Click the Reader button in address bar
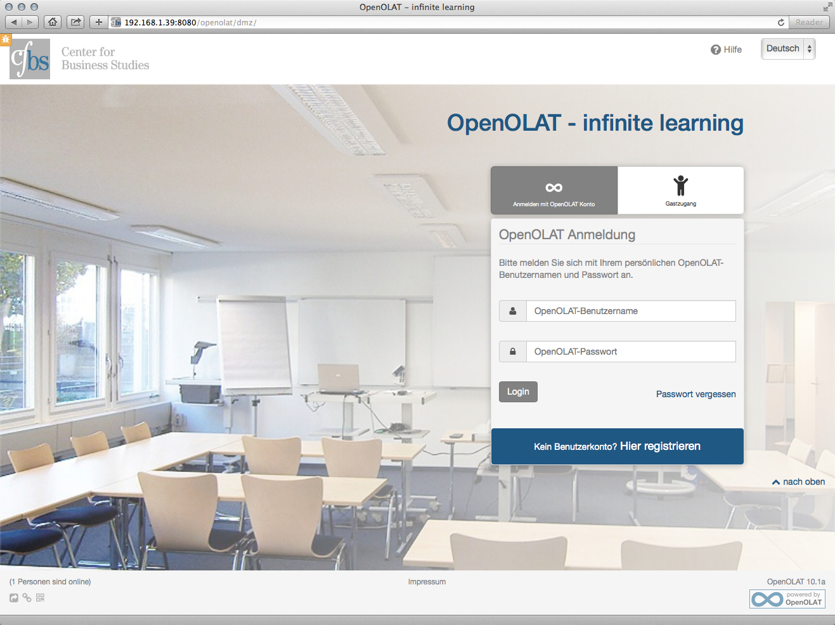This screenshot has width=835, height=625. coord(809,22)
